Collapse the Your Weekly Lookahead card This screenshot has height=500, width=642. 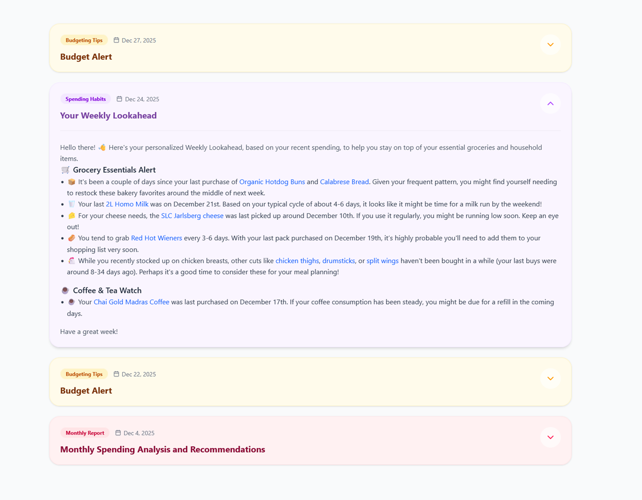tap(550, 104)
